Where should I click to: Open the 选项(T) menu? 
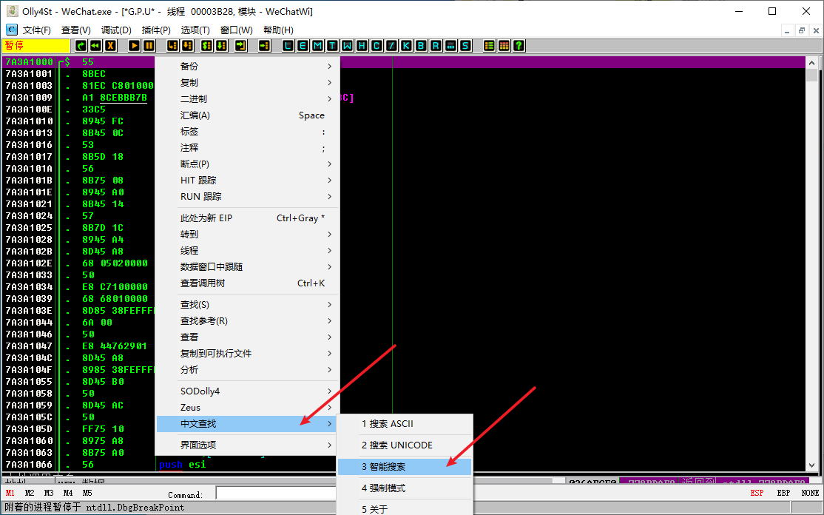tap(195, 30)
